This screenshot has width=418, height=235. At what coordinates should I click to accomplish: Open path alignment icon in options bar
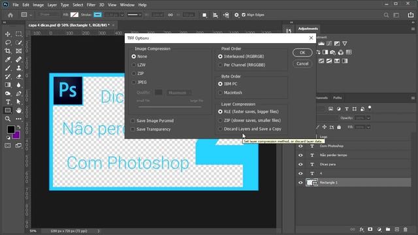(x=215, y=15)
